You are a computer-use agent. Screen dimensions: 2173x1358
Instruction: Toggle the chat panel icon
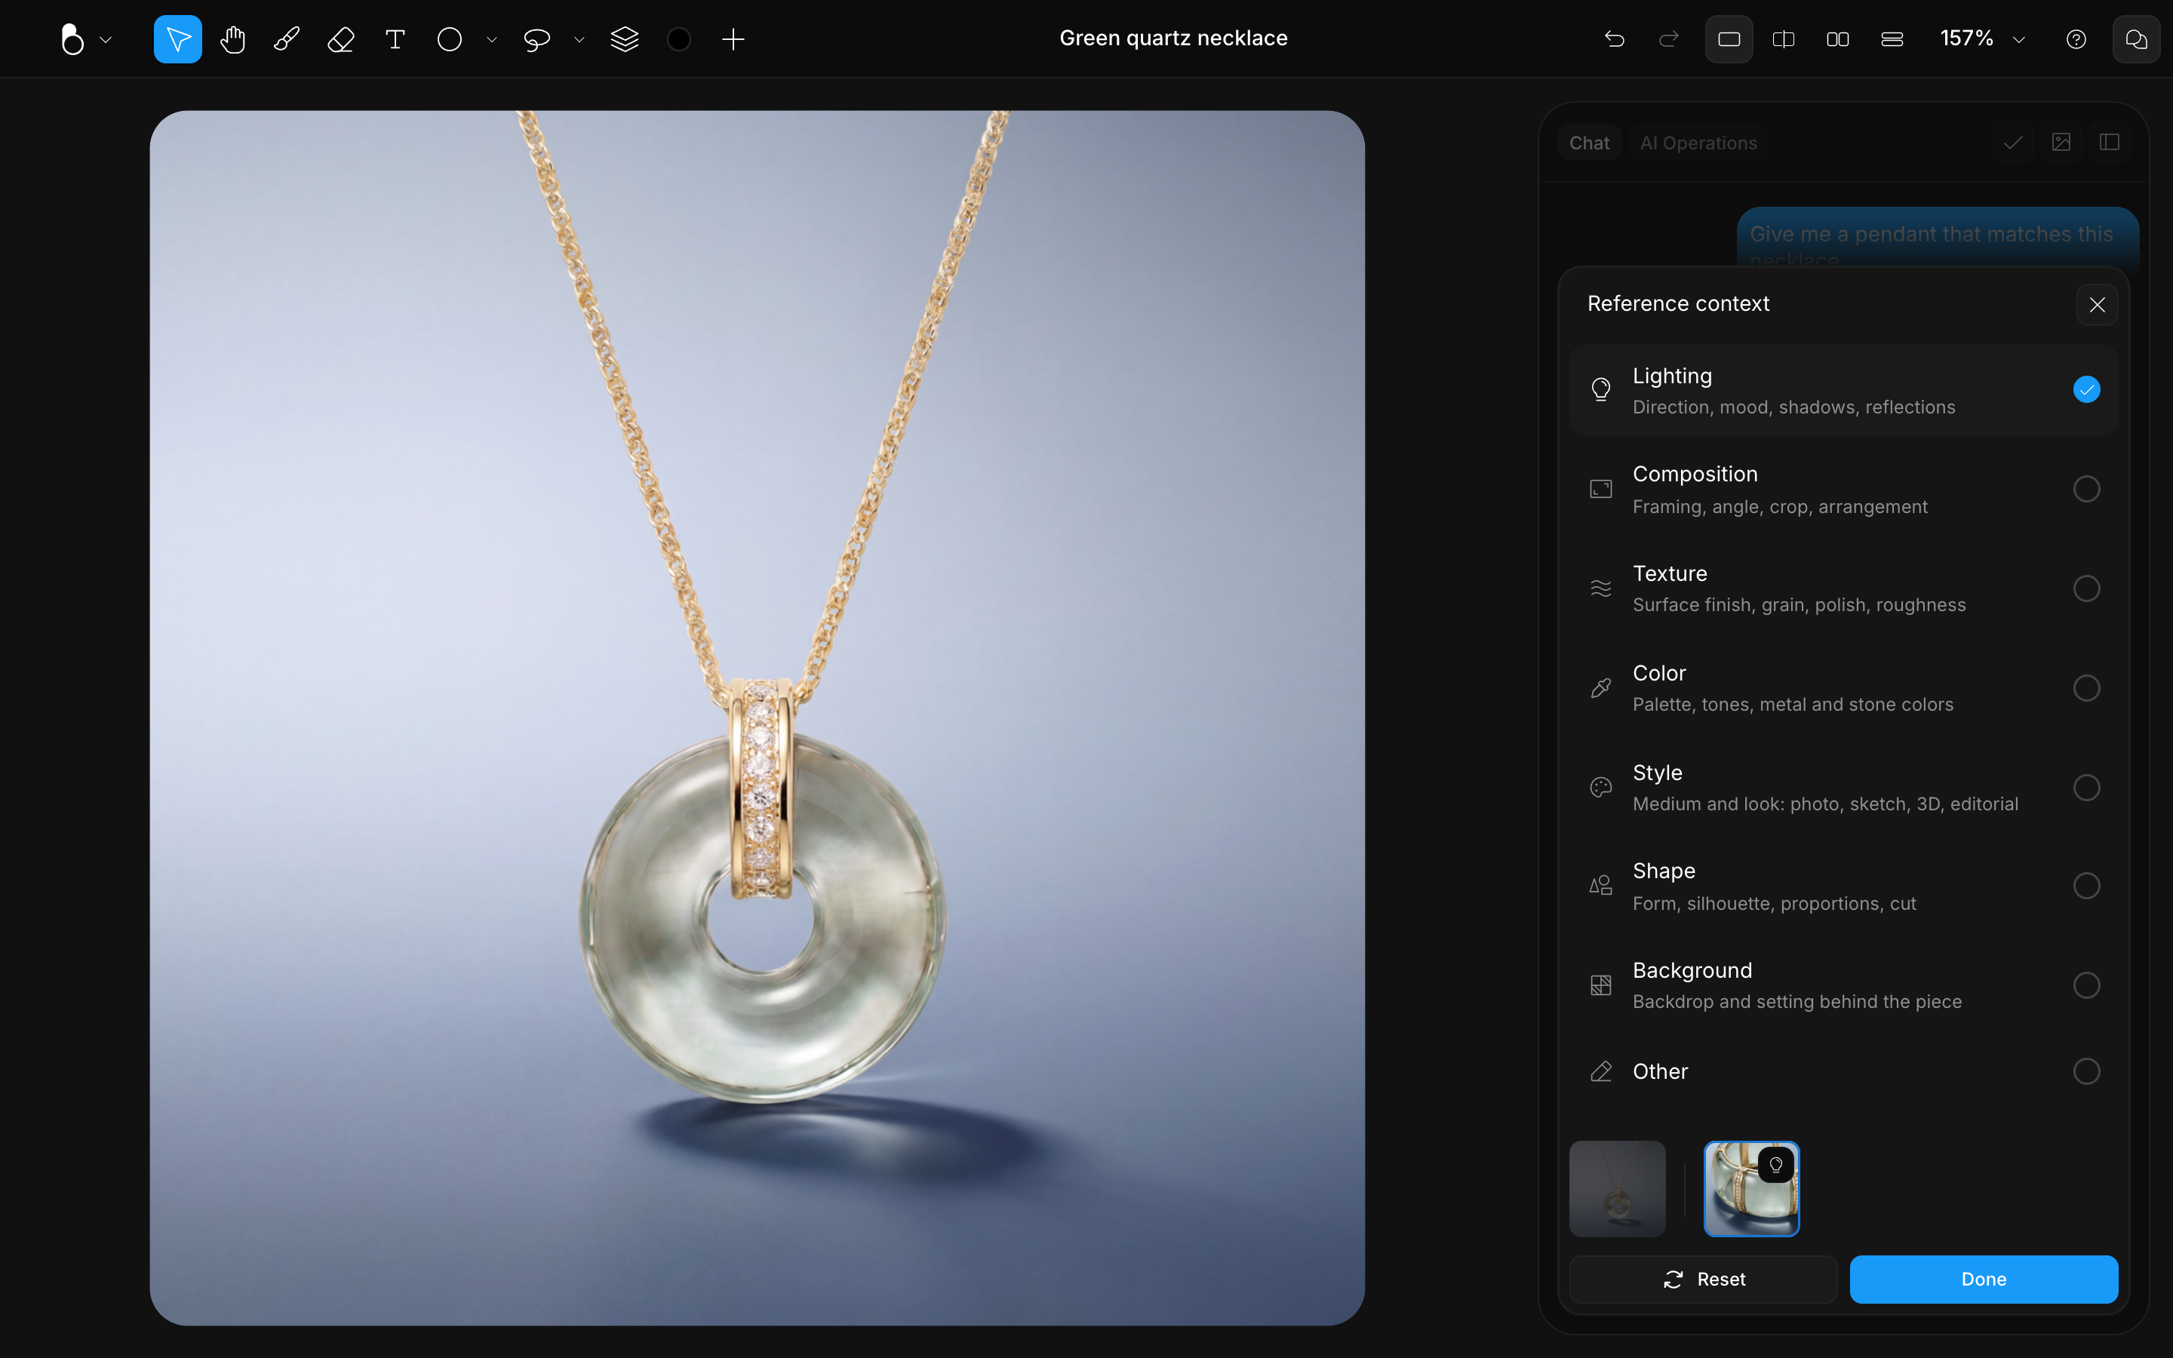tap(2137, 39)
